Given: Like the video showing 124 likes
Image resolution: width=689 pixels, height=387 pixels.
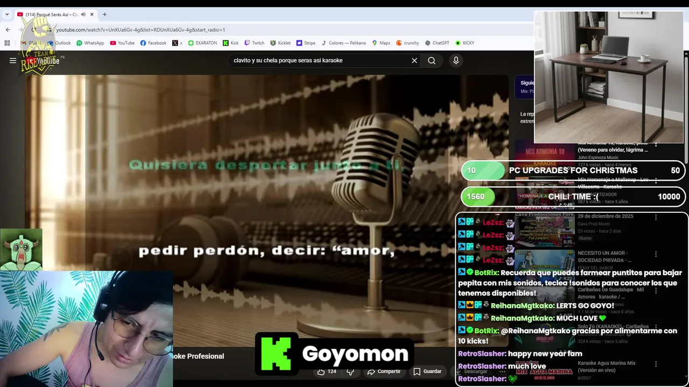Looking at the screenshot, I should pyautogui.click(x=327, y=371).
